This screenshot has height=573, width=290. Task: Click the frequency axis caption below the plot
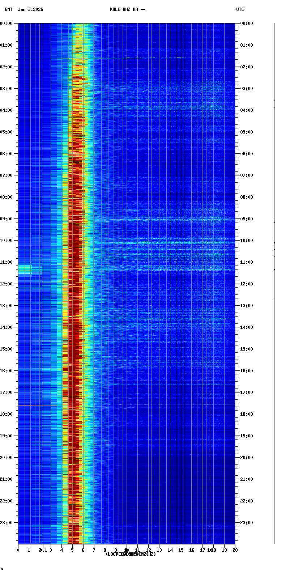tap(131, 554)
